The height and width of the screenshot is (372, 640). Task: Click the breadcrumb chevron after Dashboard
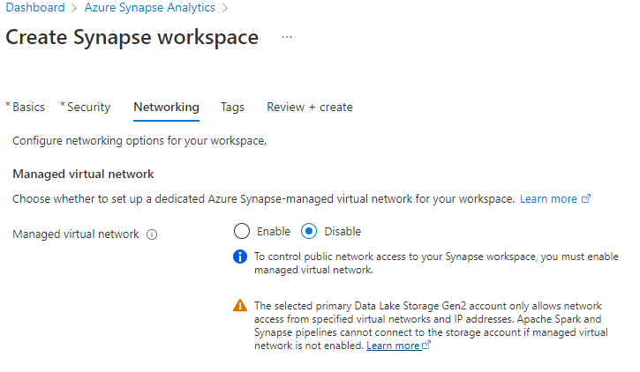(74, 8)
